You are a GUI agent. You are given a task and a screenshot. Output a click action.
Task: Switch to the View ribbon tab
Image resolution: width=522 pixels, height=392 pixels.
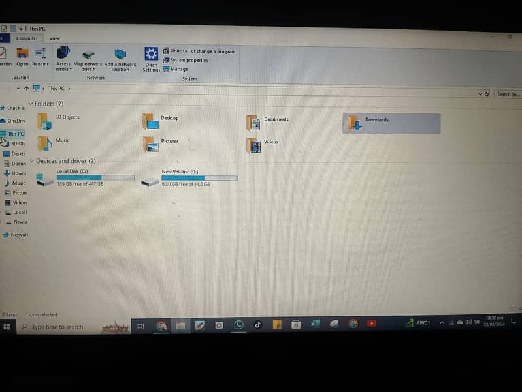tap(55, 38)
